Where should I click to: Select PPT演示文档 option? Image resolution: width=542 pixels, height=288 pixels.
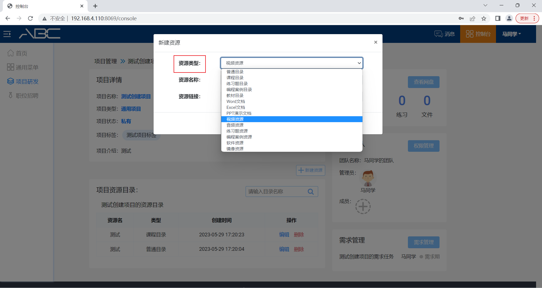point(292,113)
